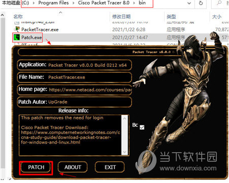The image size is (229, 183).
Task: Refresh the Explorer folder view
Action: pos(201,3)
